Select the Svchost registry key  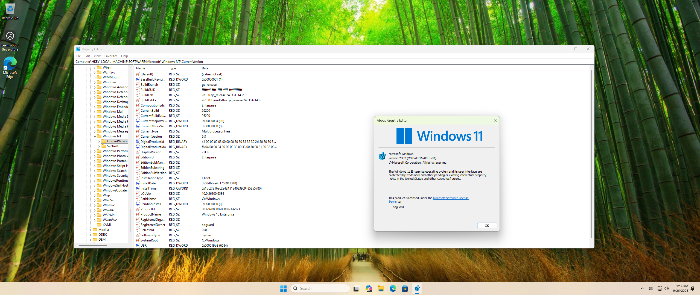point(113,146)
